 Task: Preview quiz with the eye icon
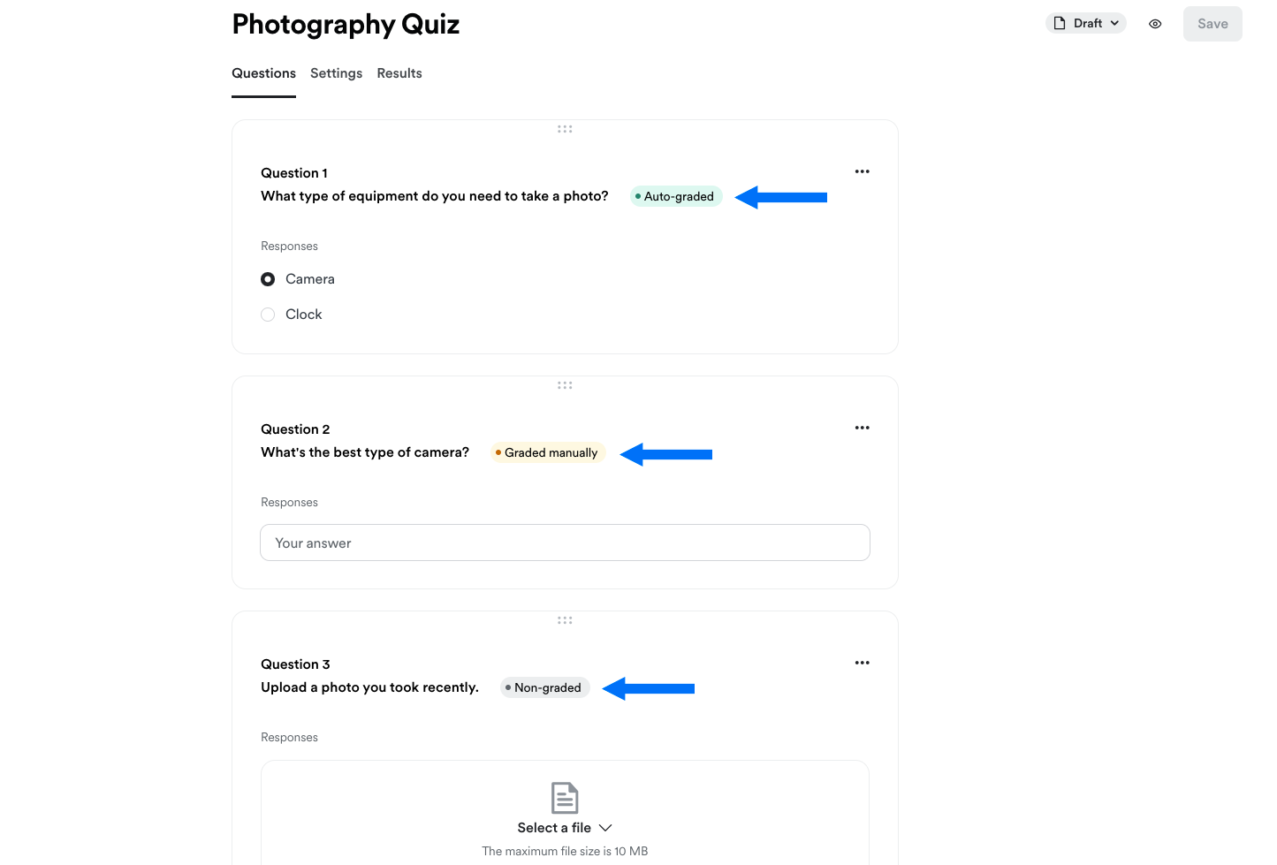click(1155, 24)
